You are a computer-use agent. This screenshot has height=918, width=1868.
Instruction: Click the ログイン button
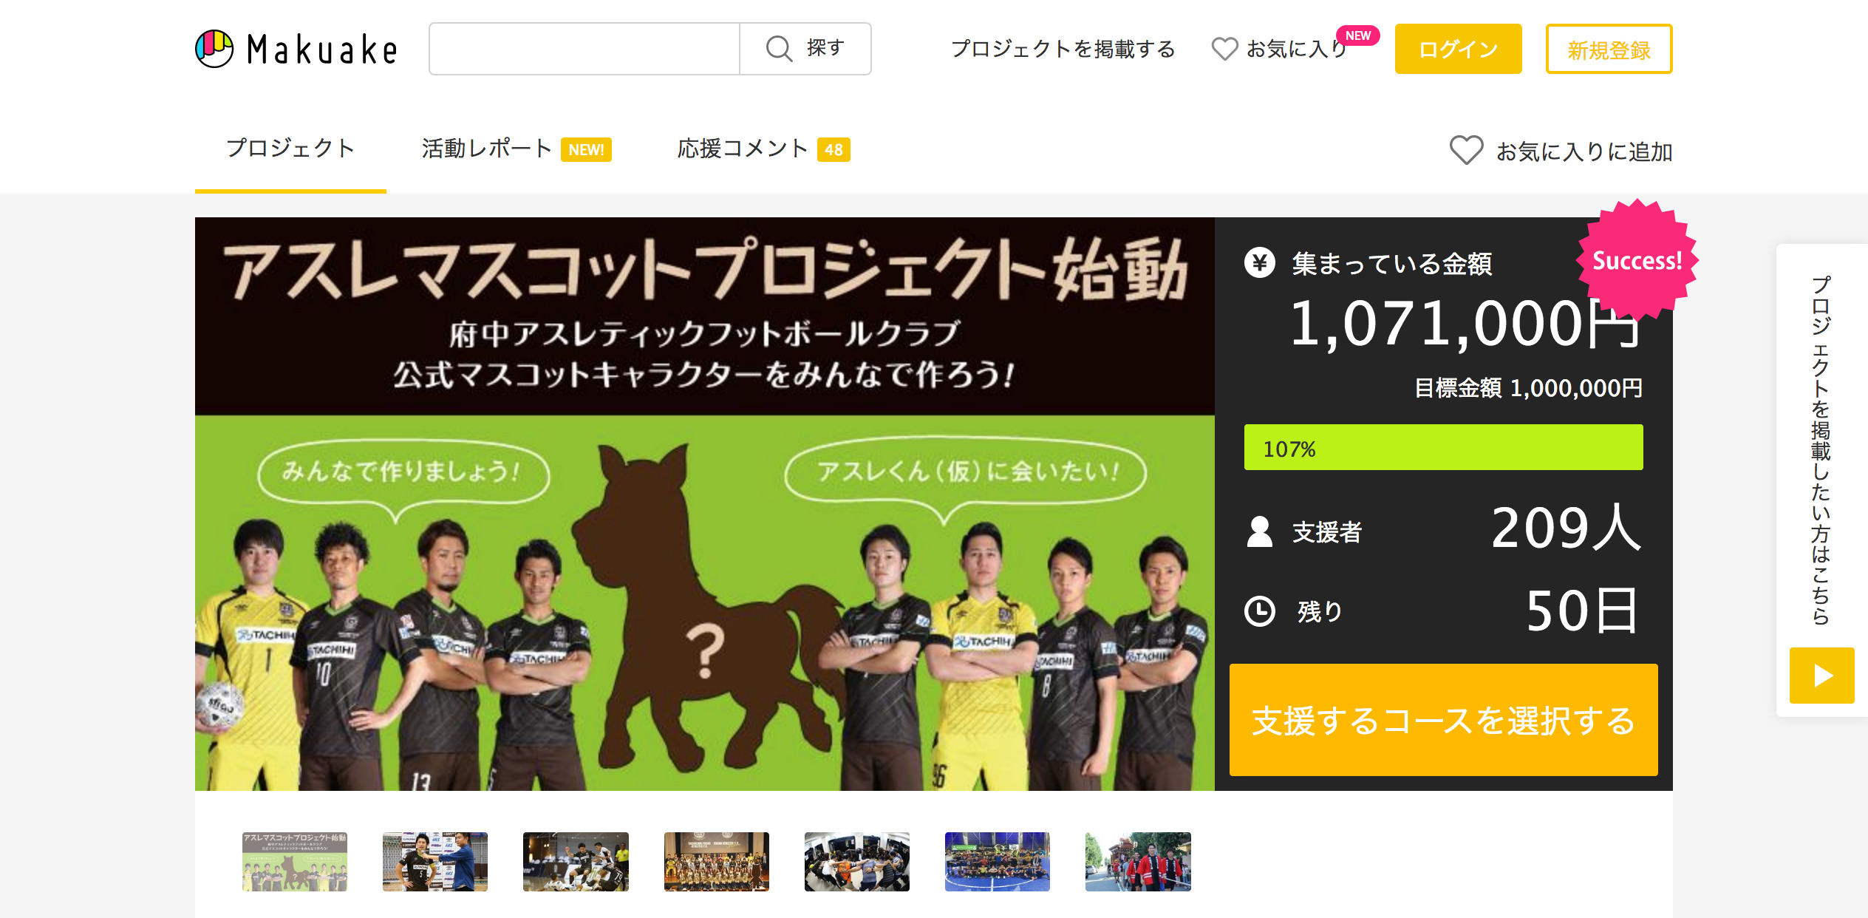click(1458, 49)
